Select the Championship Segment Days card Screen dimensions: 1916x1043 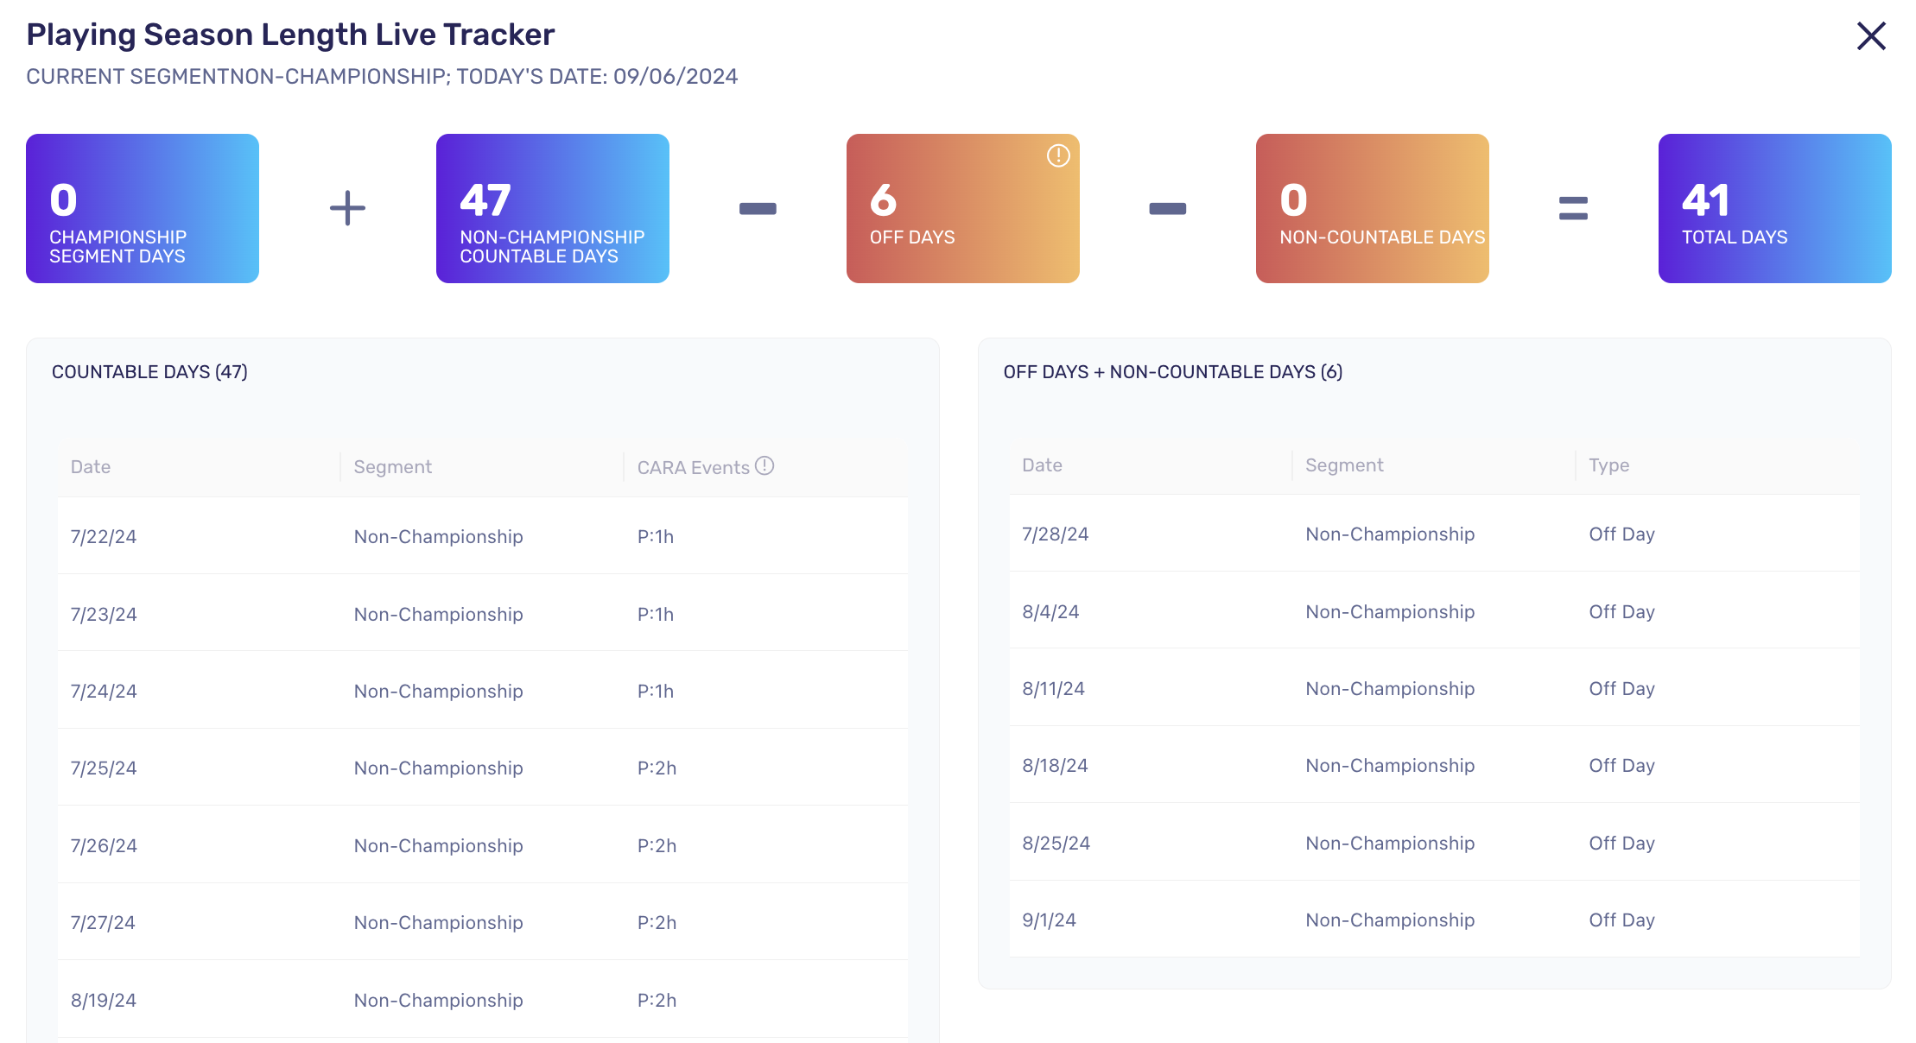(x=143, y=208)
